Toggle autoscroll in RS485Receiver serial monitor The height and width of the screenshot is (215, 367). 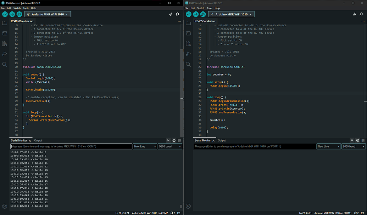(168, 140)
